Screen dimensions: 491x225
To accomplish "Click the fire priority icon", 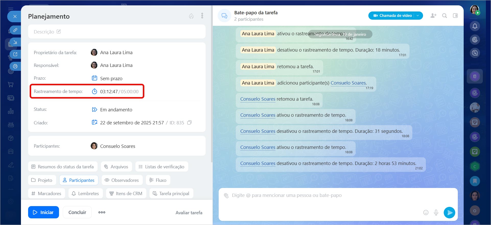I will point(191,16).
